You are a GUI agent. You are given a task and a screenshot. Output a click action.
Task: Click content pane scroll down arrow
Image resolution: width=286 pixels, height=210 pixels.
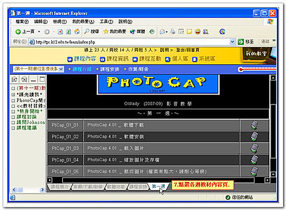(x=273, y=175)
